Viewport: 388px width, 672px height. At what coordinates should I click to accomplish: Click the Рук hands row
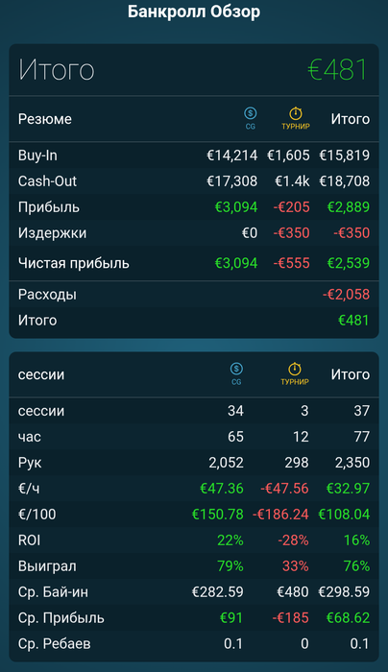(194, 463)
